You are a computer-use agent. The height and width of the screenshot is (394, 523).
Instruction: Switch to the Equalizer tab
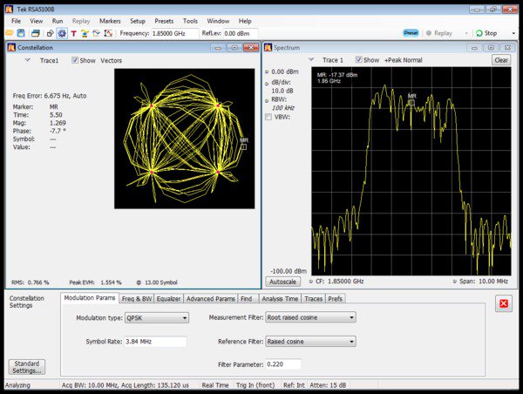point(168,299)
